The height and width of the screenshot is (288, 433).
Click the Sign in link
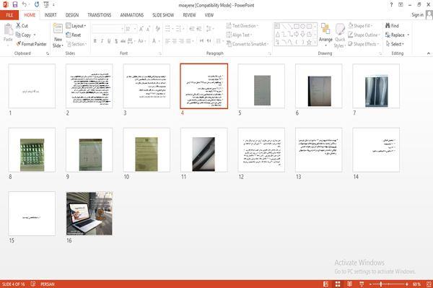417,14
